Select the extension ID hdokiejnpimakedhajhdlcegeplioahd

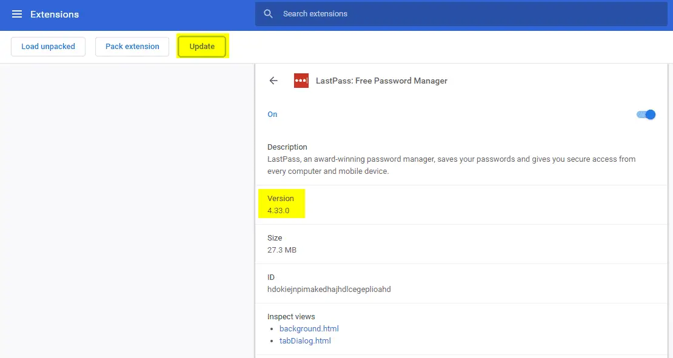click(x=329, y=290)
